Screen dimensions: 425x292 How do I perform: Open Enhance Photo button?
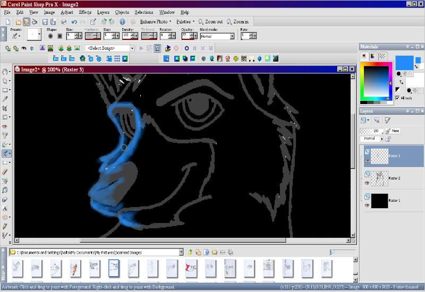156,22
